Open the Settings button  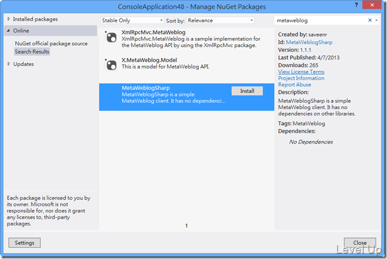[25, 243]
